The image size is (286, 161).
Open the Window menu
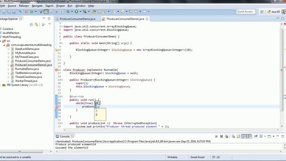coord(80,6)
